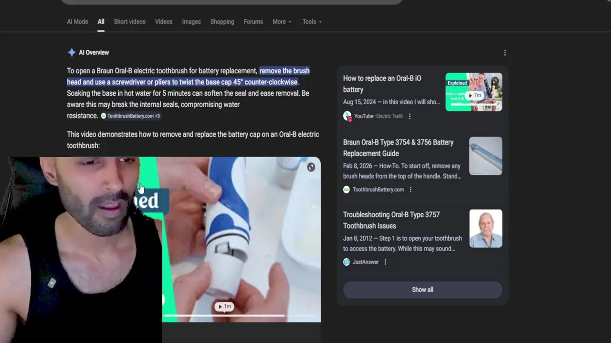
Task: Open the Shopping tab
Action: click(222, 21)
